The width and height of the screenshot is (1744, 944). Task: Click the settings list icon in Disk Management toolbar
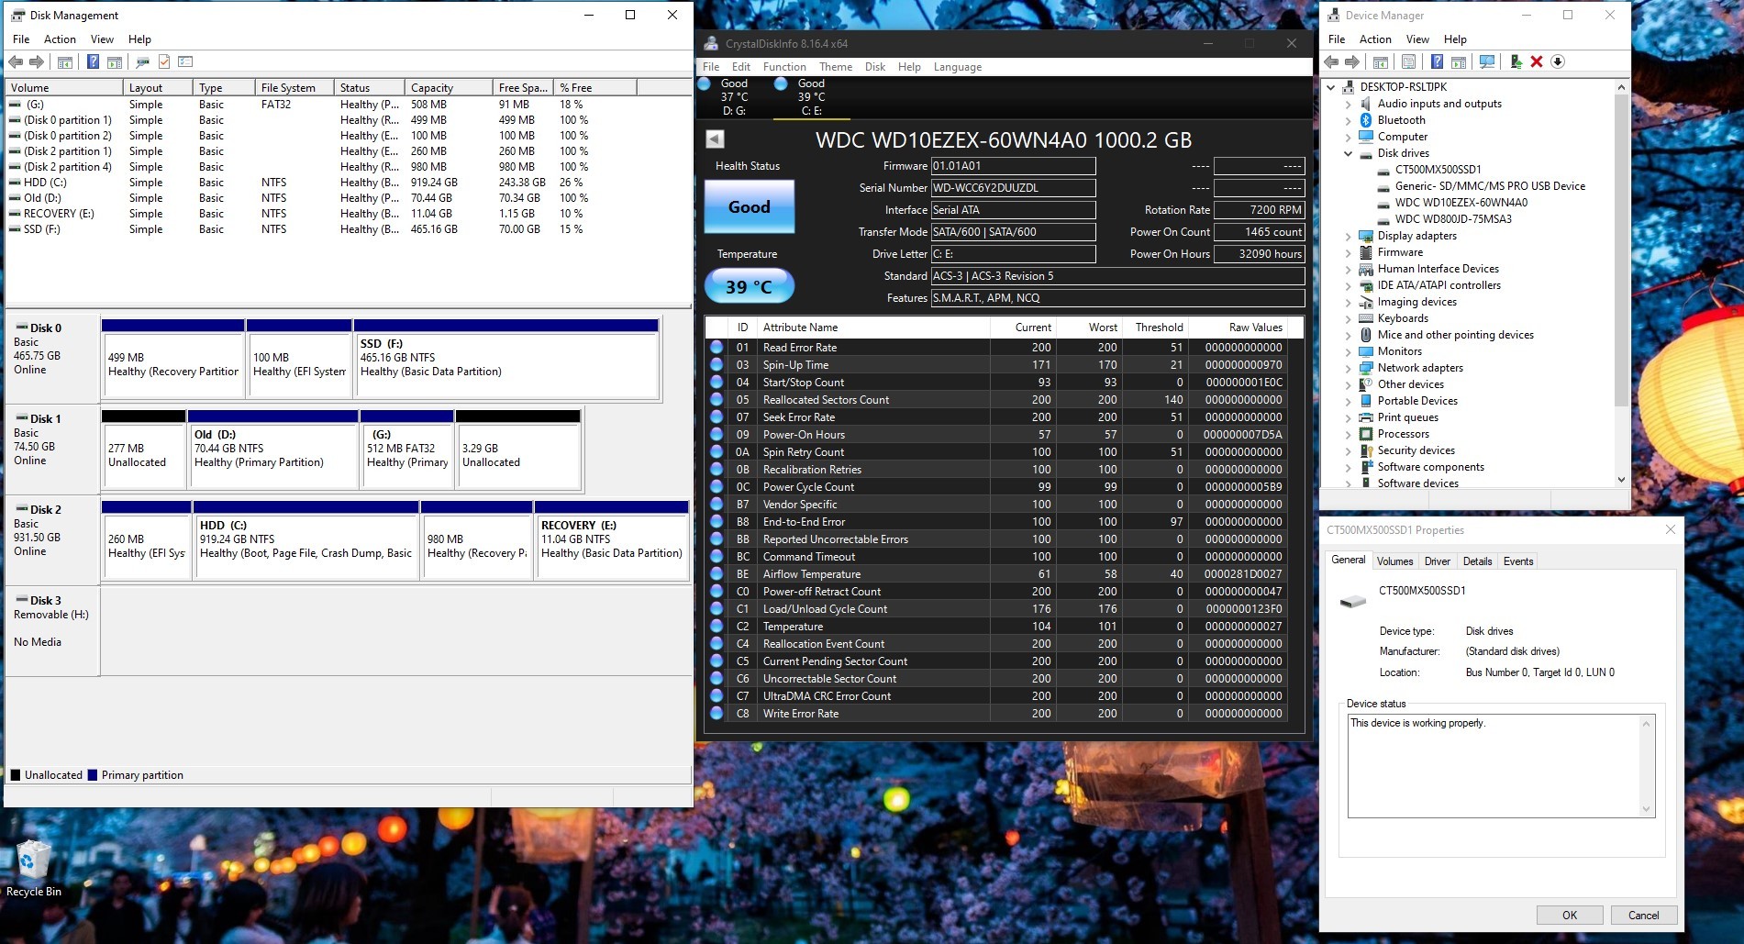pyautogui.click(x=185, y=61)
